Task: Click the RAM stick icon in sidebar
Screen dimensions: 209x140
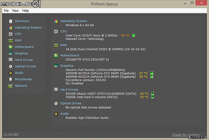Action: [x=11, y=40]
